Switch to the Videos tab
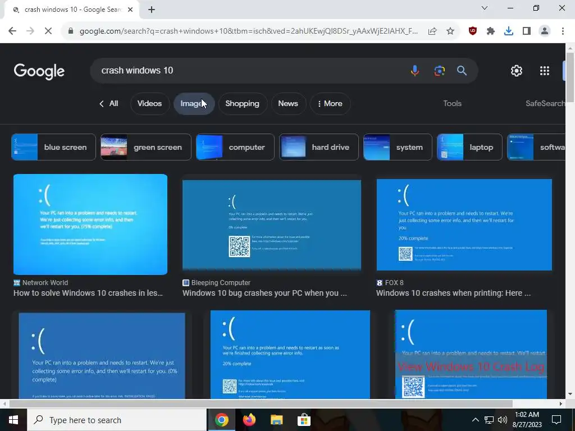Image resolution: width=575 pixels, height=431 pixels. point(149,104)
